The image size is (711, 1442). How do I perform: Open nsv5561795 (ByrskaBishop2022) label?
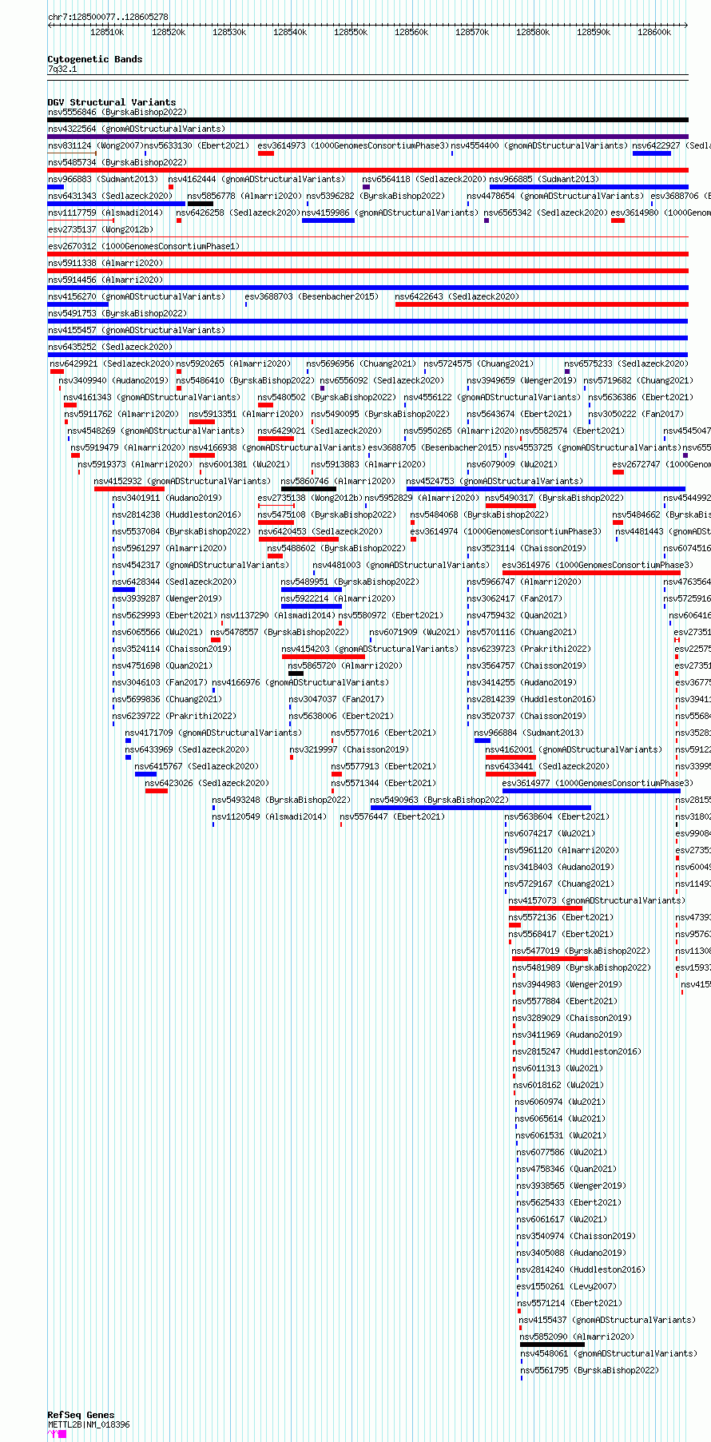tap(590, 1370)
